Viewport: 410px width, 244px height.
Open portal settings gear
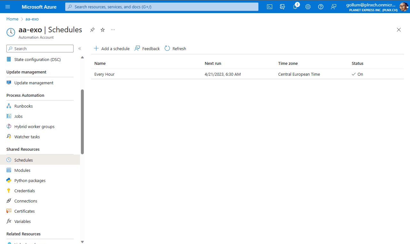308,7
